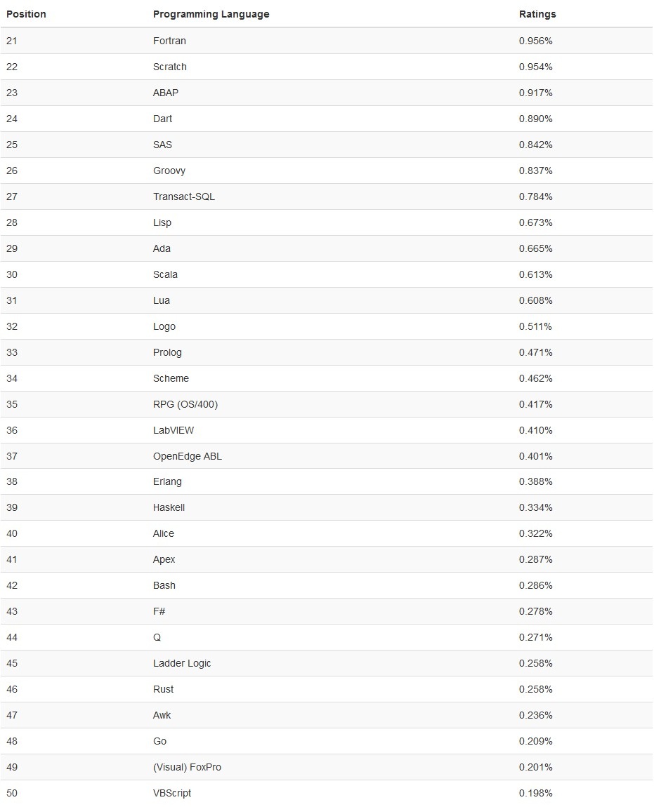The image size is (654, 807).
Task: Select the OpenEdge ABL language cell
Action: 188,456
